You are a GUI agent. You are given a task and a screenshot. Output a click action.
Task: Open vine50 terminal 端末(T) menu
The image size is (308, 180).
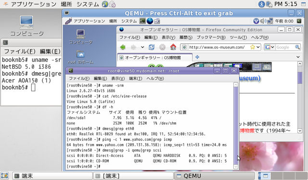coord(136,78)
